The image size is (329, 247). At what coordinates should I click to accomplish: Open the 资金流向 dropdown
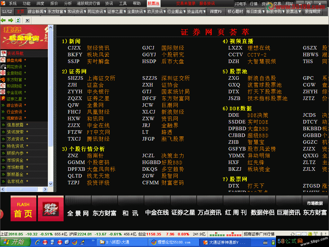[196, 12]
